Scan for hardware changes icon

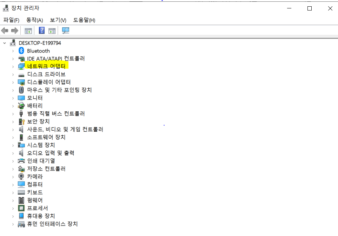(x=66, y=30)
